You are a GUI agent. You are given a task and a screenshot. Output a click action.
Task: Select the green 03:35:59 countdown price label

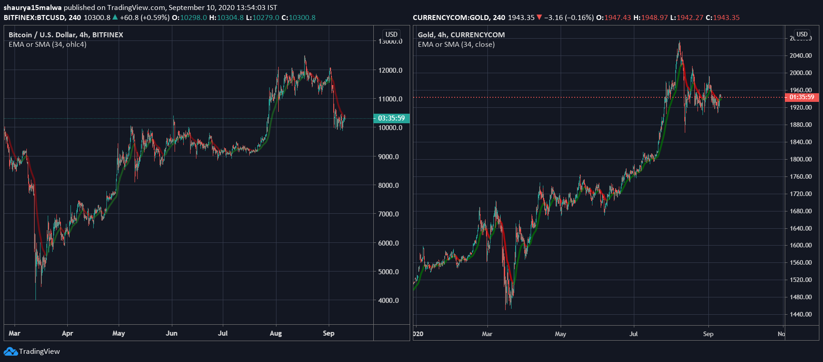[x=391, y=118]
